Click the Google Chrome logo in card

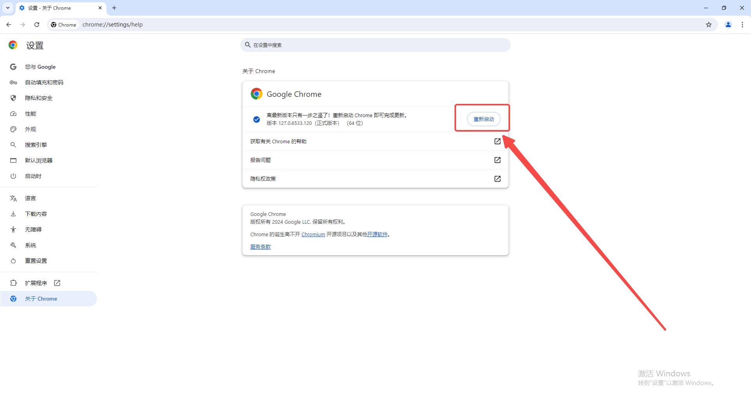tap(257, 94)
